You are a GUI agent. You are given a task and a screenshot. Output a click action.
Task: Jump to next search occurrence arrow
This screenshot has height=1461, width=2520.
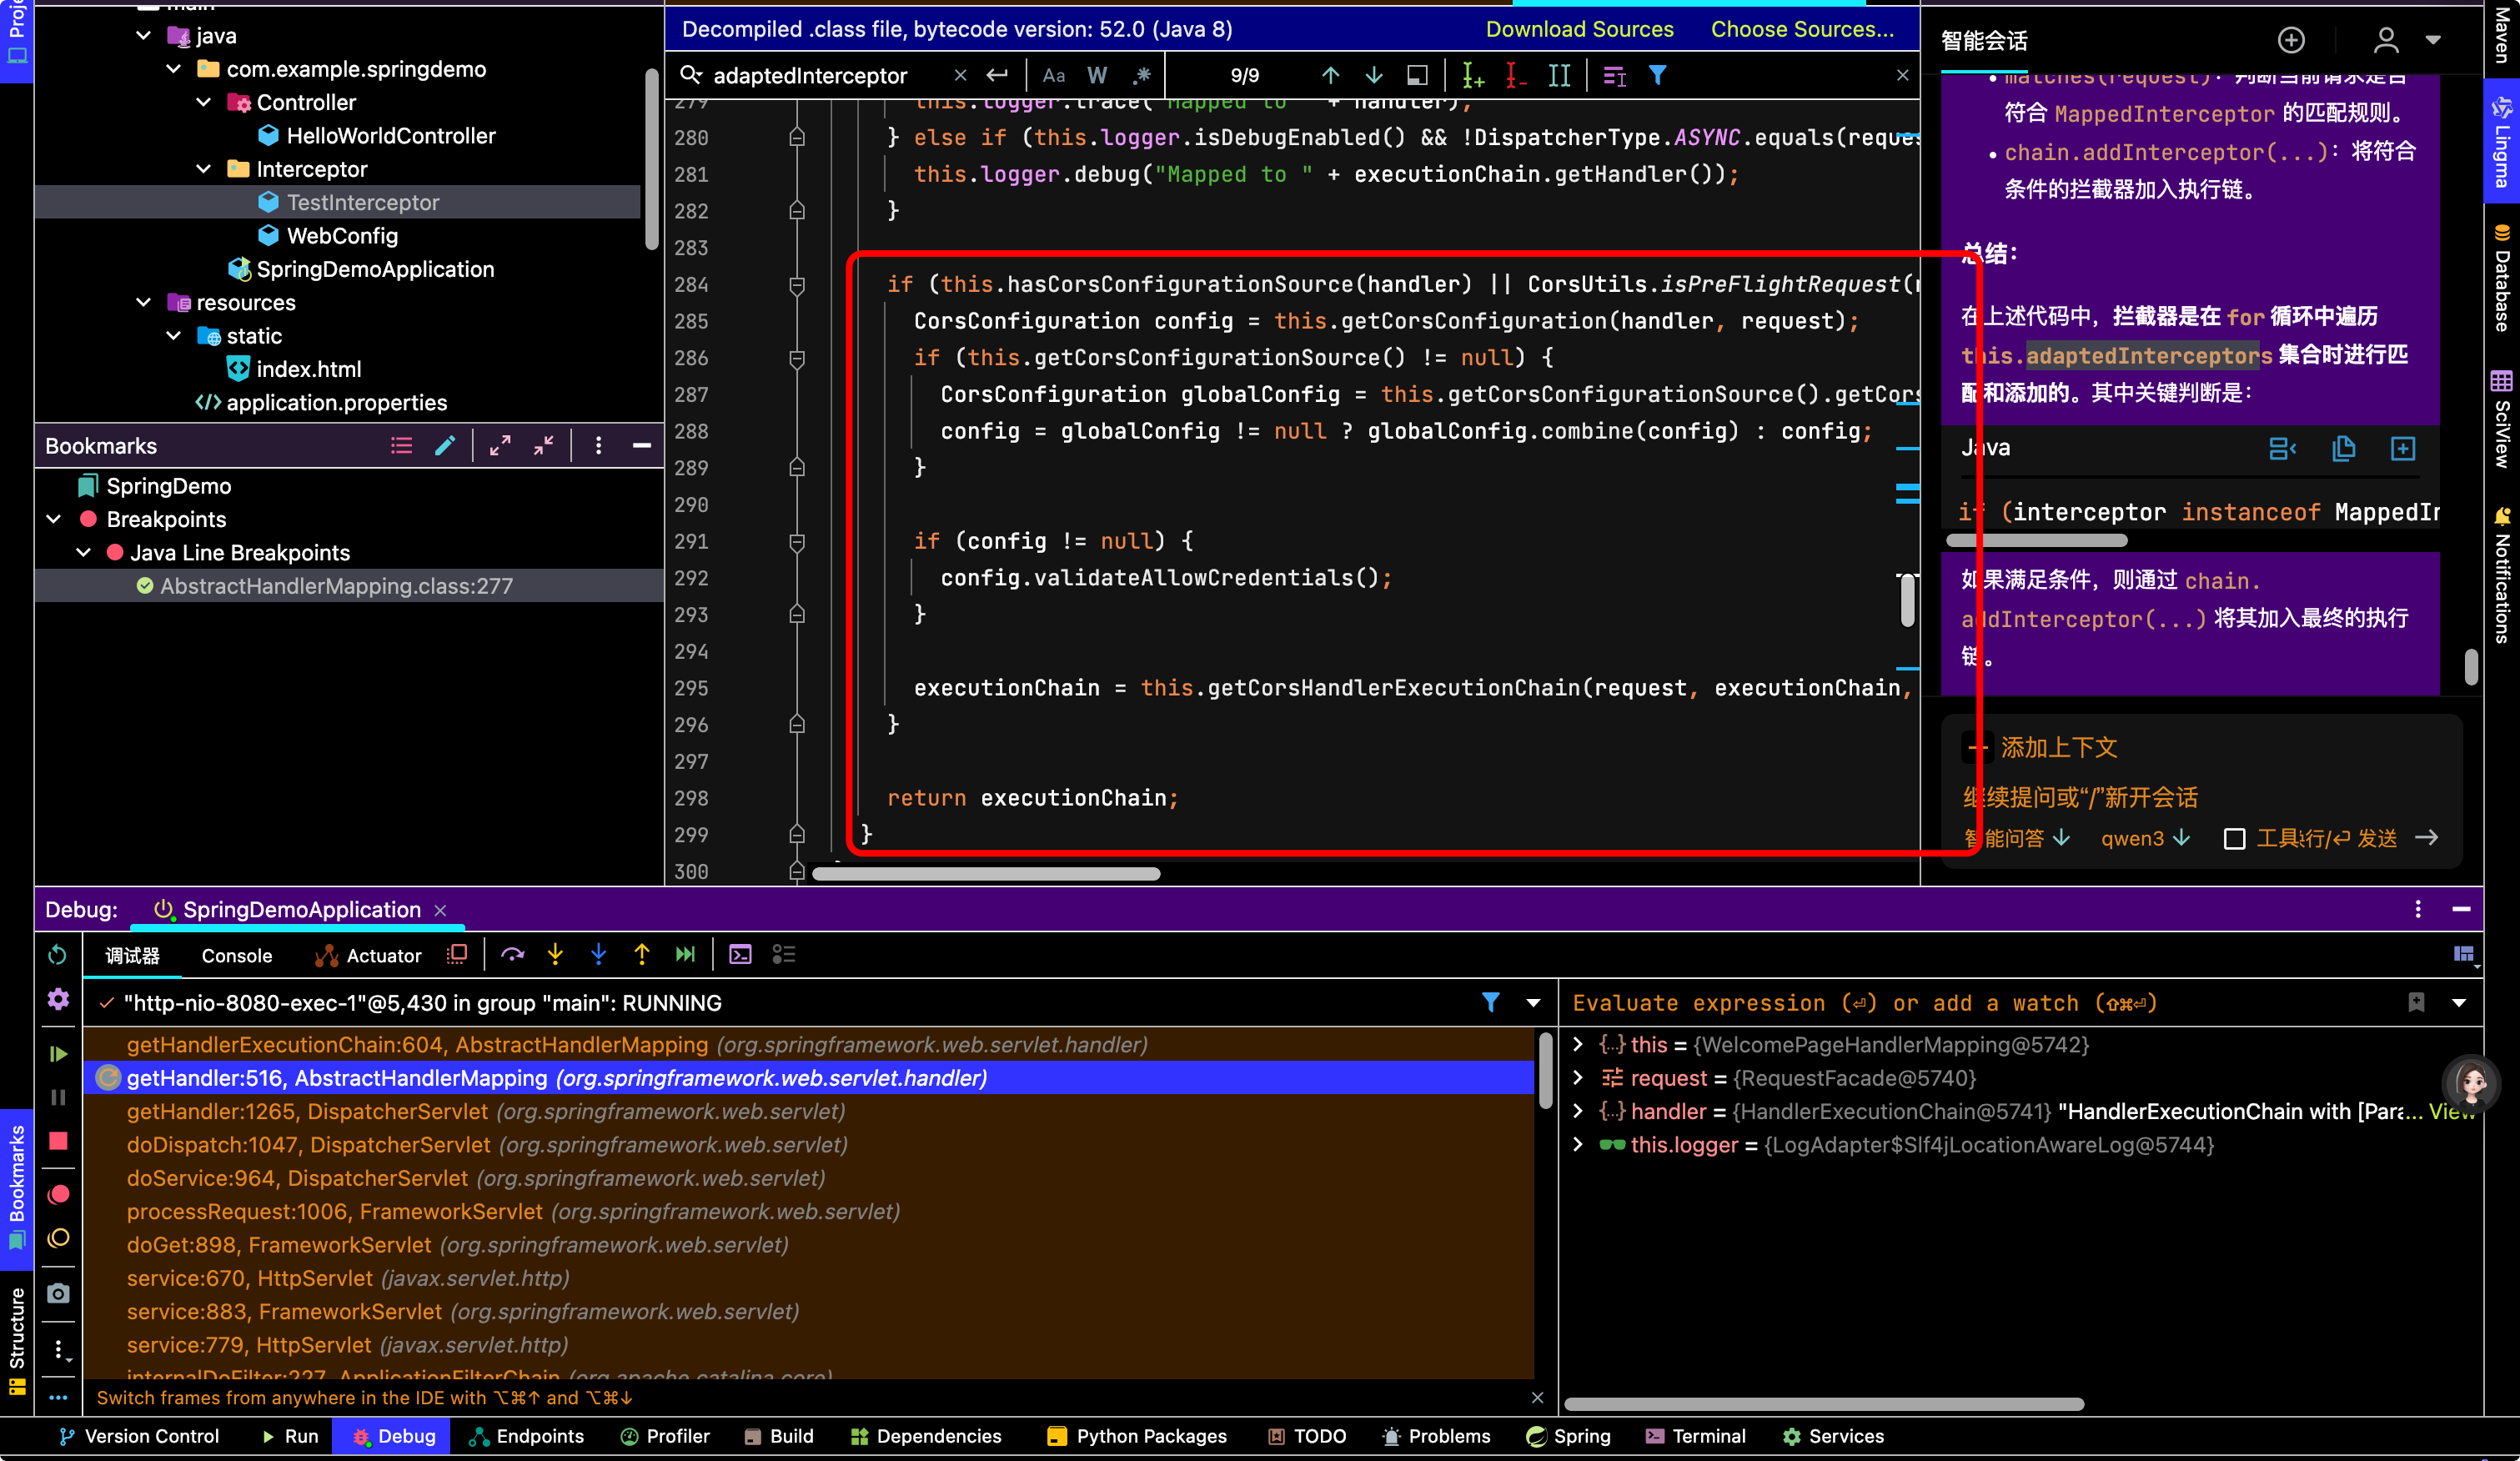pos(1374,76)
